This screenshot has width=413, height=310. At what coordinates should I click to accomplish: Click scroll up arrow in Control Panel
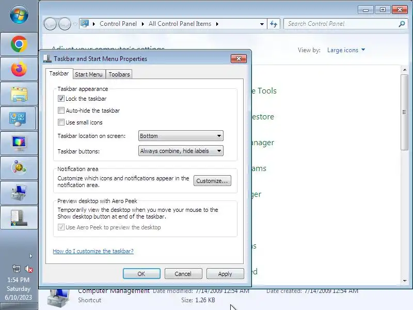(405, 70)
